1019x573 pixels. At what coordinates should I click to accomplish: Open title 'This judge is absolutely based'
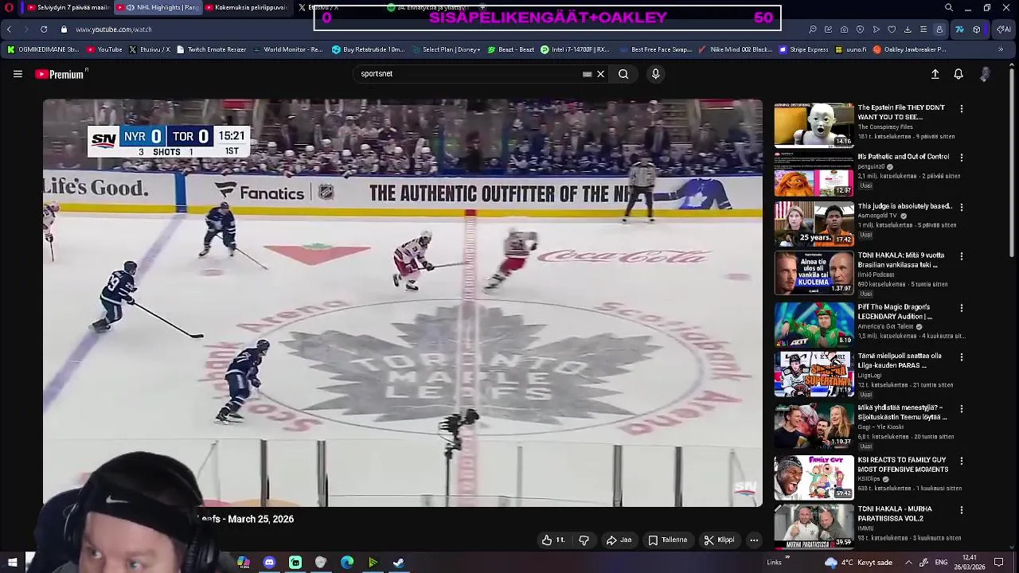[904, 206]
